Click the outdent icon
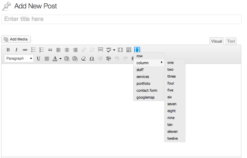The image size is (247, 158). coord(100,58)
